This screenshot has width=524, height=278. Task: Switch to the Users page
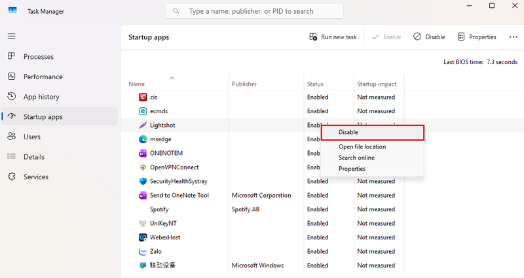tap(60, 137)
